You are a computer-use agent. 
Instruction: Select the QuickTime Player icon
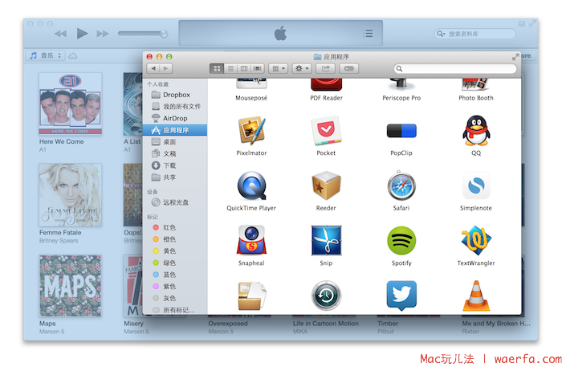(x=251, y=186)
